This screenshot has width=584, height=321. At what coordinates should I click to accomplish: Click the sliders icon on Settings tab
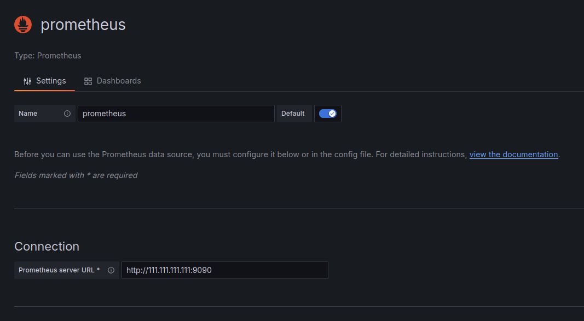pos(27,81)
